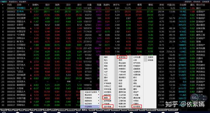Click the sort marker dot beside 名称 header

[x=29, y=5]
